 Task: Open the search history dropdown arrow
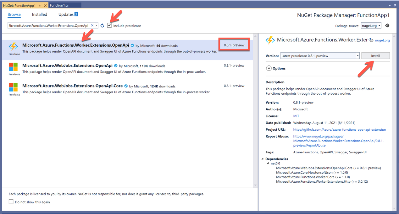tap(96, 25)
